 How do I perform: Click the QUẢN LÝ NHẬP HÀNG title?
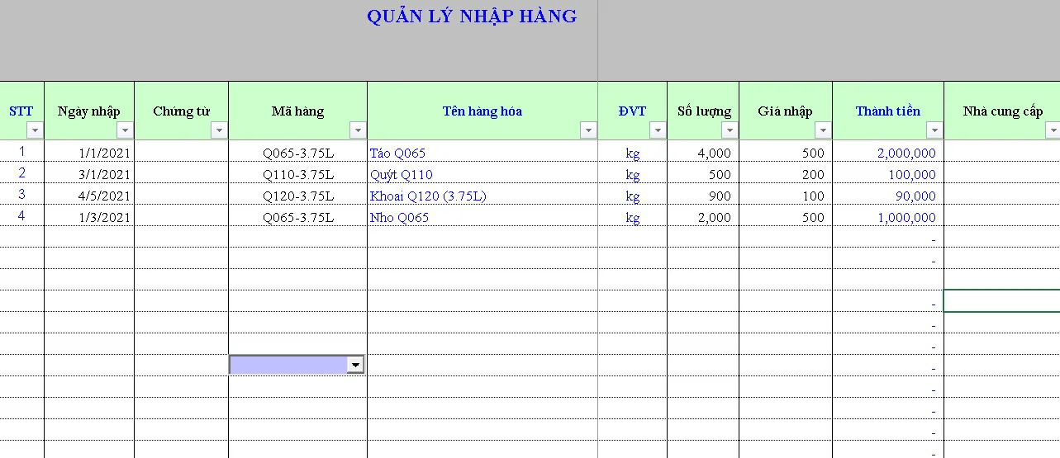tap(472, 17)
